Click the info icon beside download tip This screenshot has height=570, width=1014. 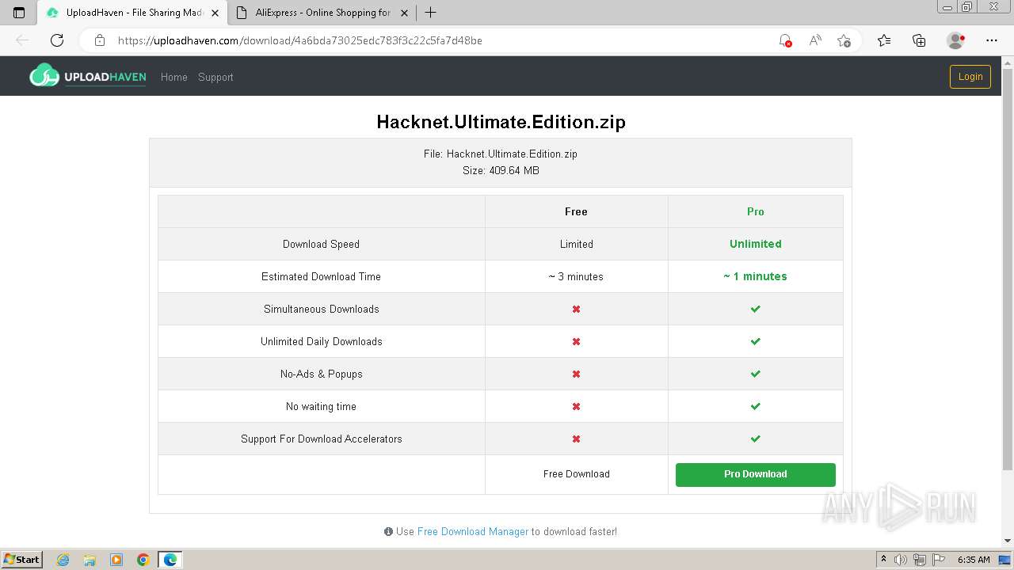pos(388,532)
